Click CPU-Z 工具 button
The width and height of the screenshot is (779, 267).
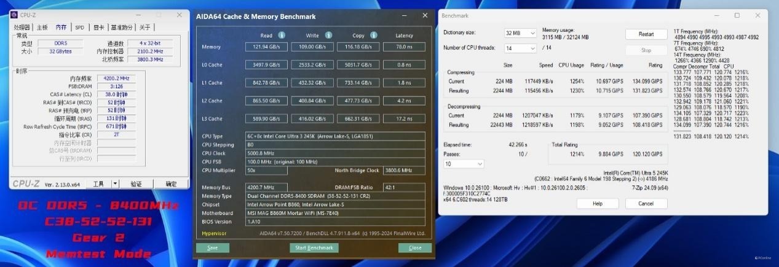(x=98, y=184)
